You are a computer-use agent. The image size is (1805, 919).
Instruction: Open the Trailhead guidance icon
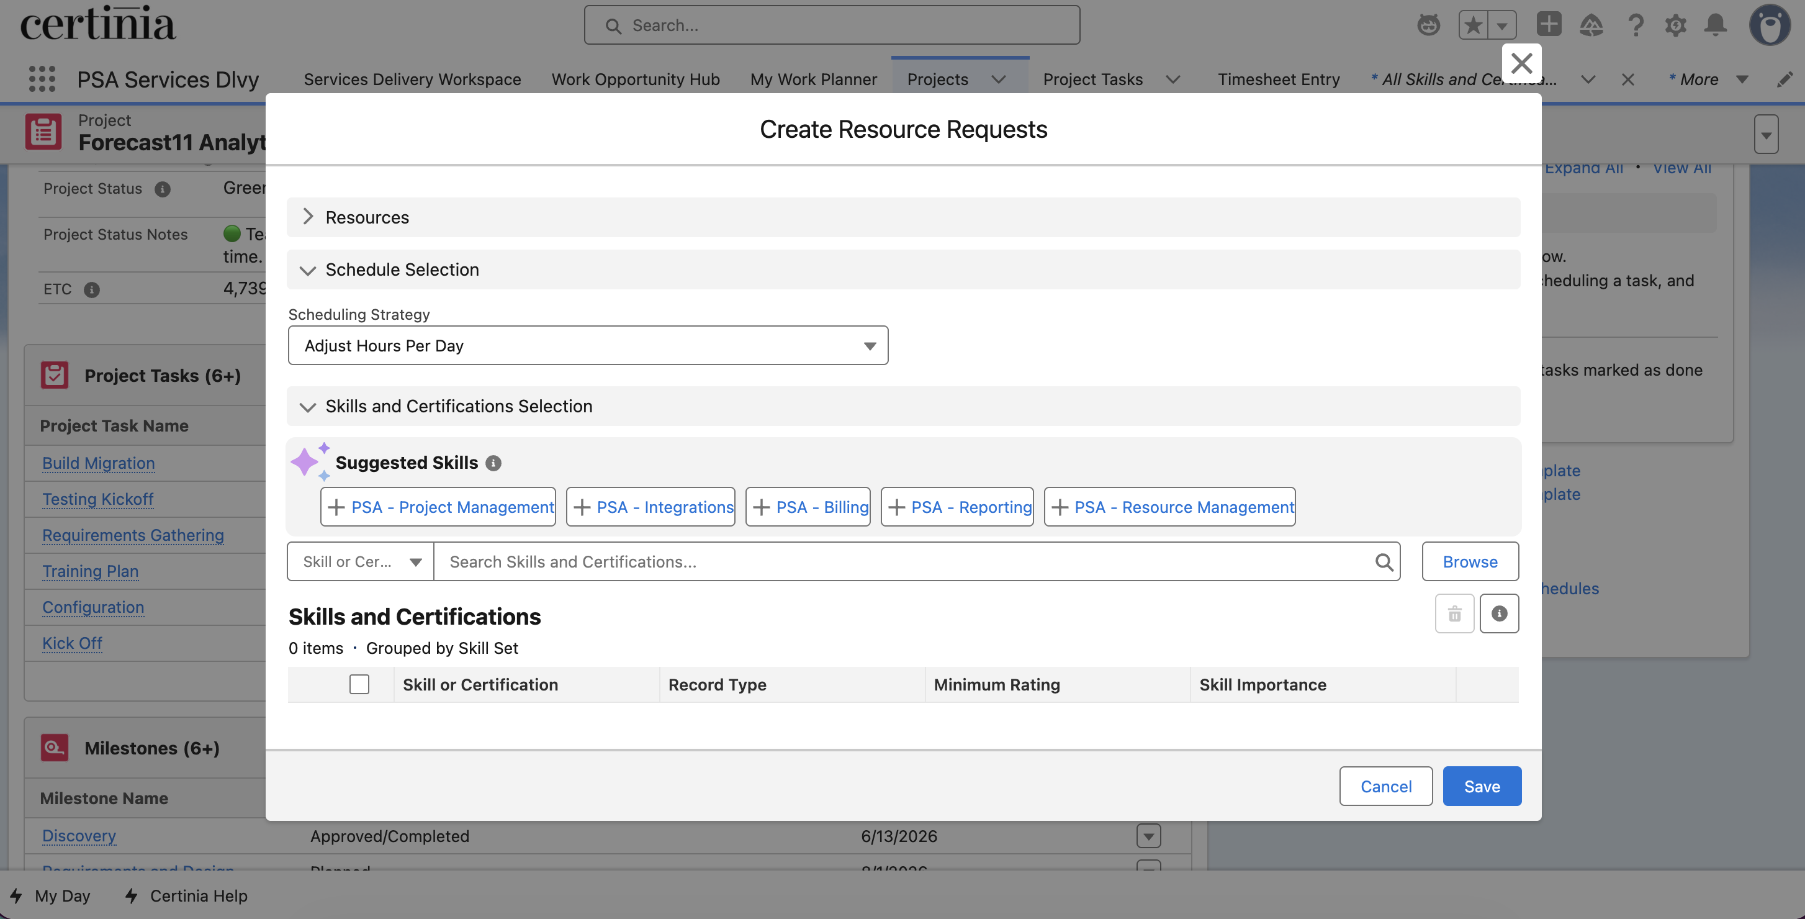(1591, 25)
